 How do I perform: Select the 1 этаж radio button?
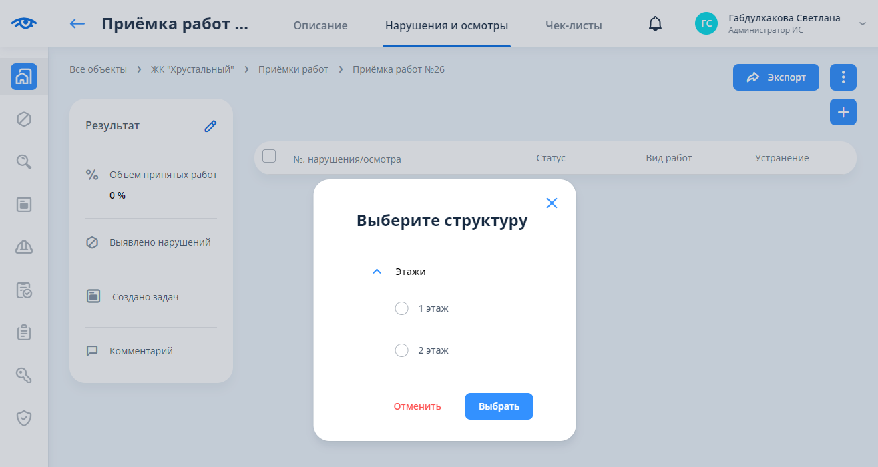pos(401,308)
